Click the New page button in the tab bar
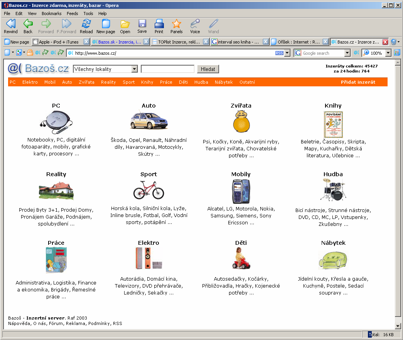The image size is (403, 340). [x=17, y=42]
